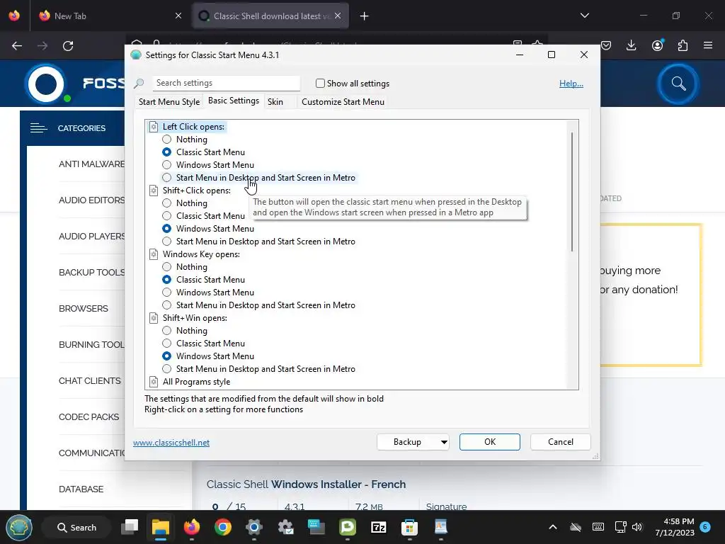
Task: Select Nothing under Left Click opens
Action: click(167, 140)
